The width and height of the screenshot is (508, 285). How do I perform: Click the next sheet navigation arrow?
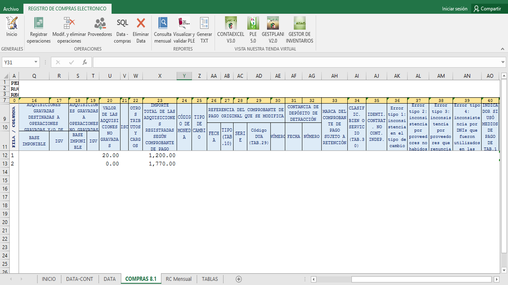click(21, 279)
